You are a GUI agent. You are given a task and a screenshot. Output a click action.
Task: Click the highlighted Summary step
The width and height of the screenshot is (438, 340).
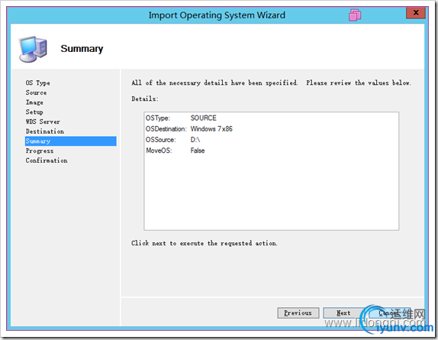point(71,141)
